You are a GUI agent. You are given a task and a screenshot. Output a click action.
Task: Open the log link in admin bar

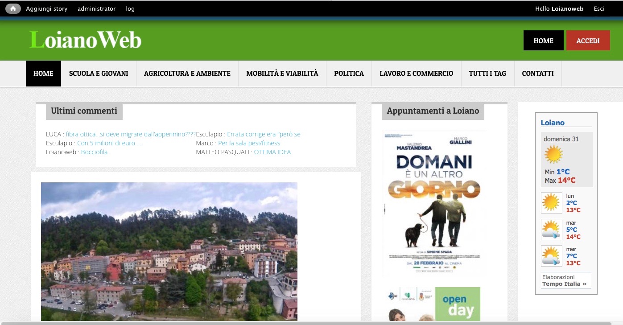tap(130, 8)
